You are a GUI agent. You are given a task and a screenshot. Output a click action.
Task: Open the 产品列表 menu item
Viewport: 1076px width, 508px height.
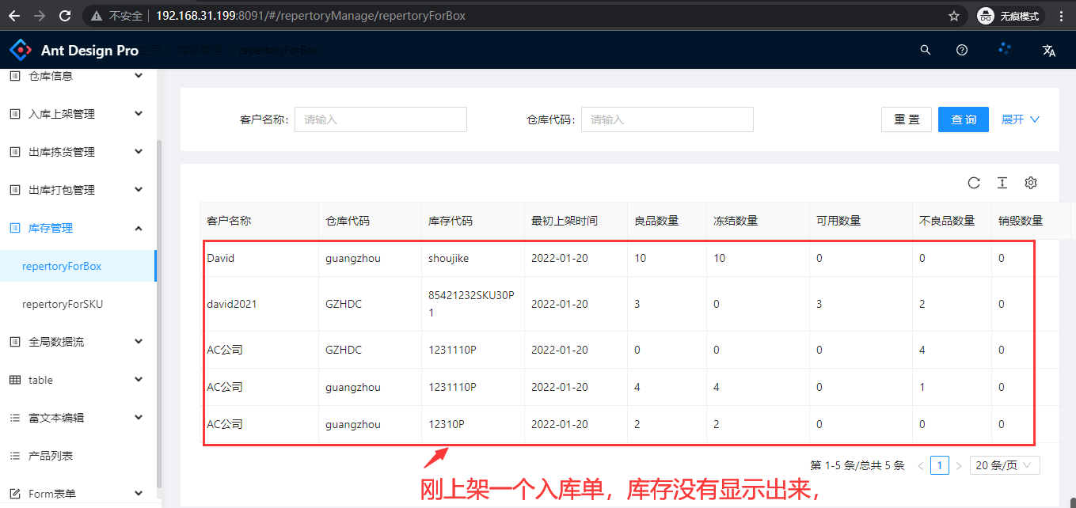51,456
